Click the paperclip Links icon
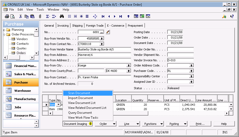The image size is (239, 137). (x=40, y=17)
